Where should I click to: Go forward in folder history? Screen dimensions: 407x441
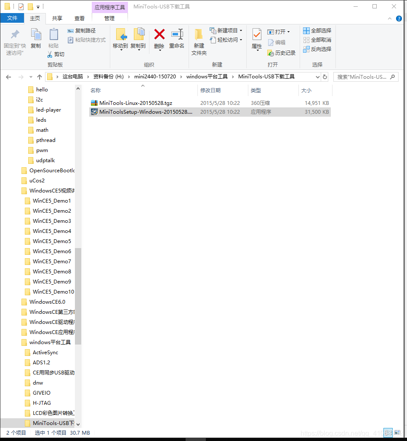click(x=21, y=77)
